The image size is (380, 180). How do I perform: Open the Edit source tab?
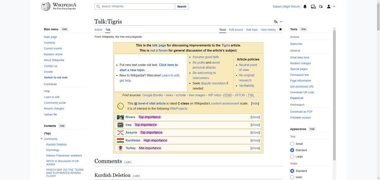(236, 30)
